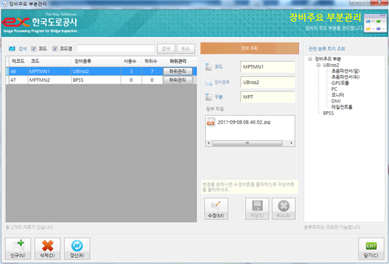Click the 취소(B) cancel X button
The height and width of the screenshot is (266, 389).
coord(284,209)
